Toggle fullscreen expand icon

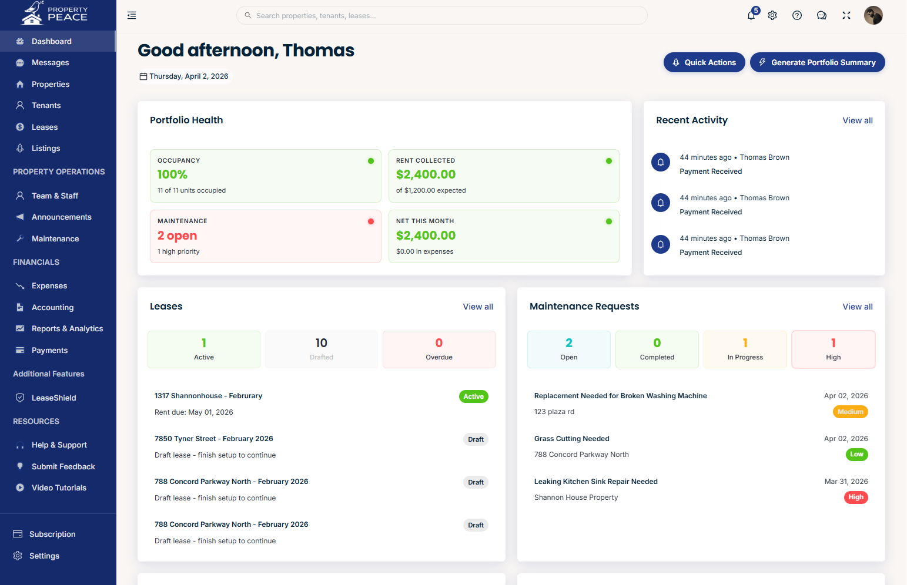point(846,15)
